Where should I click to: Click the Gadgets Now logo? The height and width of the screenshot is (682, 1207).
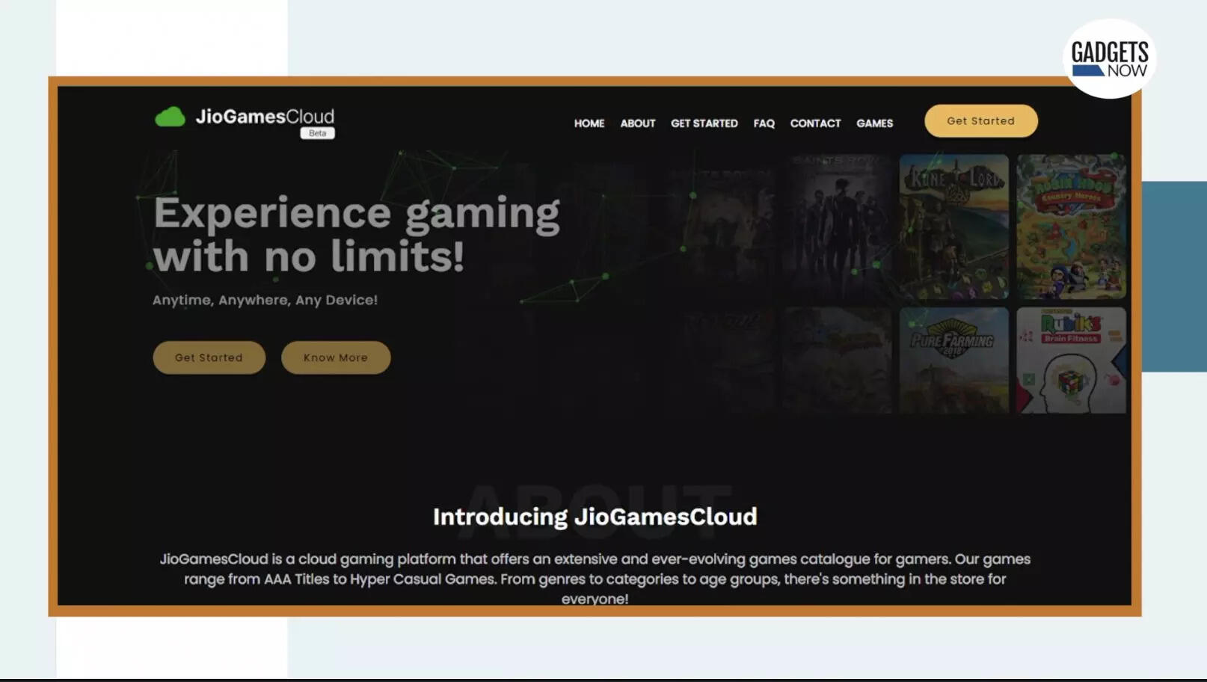click(1109, 56)
